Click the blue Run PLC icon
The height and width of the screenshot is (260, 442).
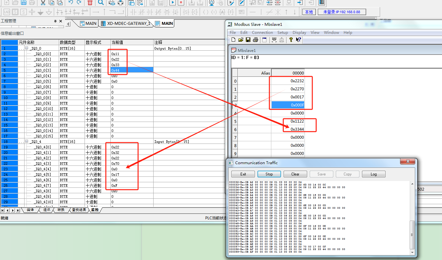point(173,3)
